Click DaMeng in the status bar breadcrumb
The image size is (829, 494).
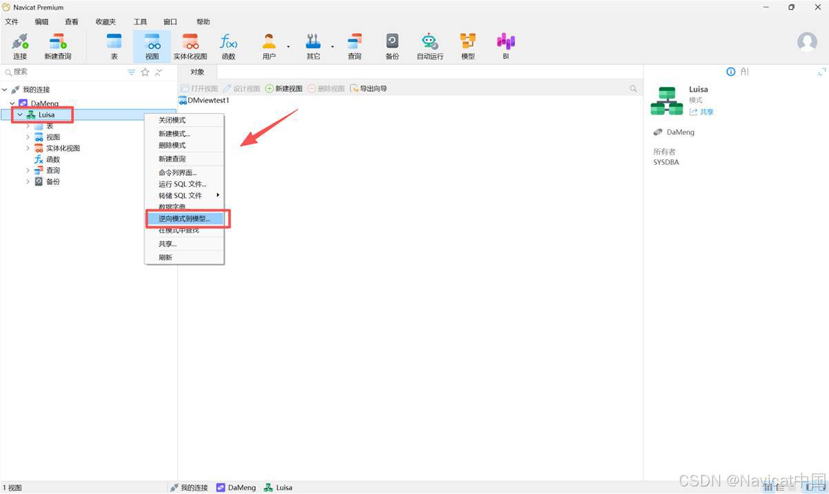point(236,487)
